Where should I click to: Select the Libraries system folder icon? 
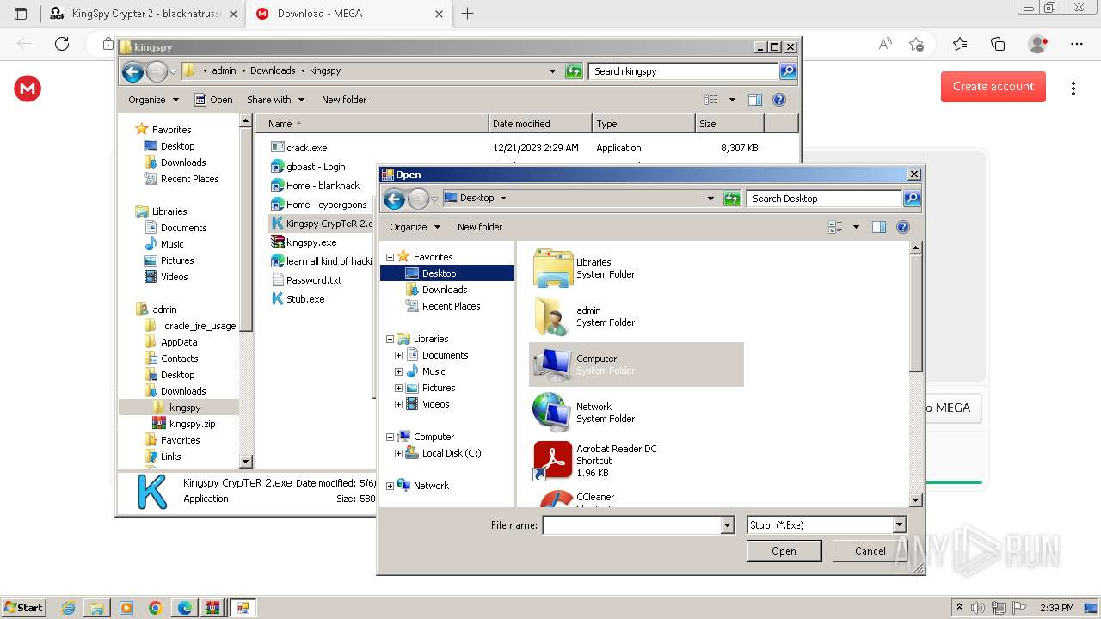tap(552, 268)
